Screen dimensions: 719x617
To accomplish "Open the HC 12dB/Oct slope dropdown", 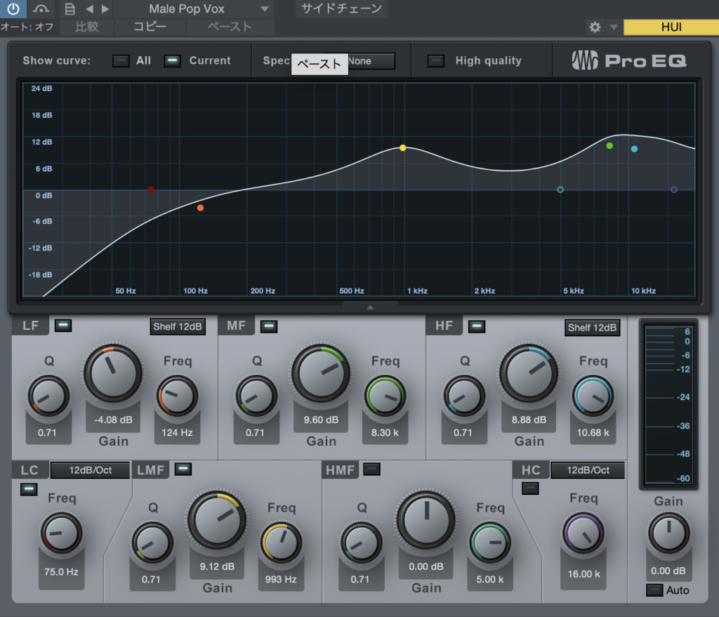I will coord(587,470).
